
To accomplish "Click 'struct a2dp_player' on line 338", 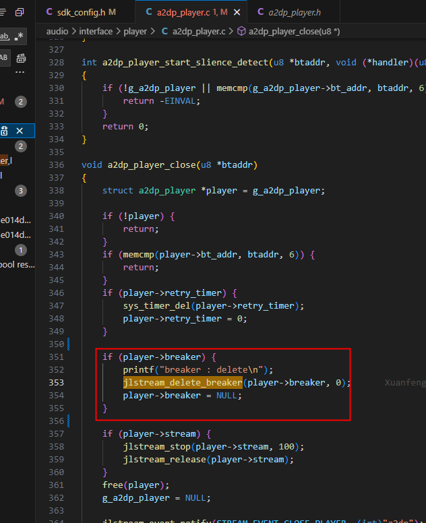I will [x=149, y=191].
